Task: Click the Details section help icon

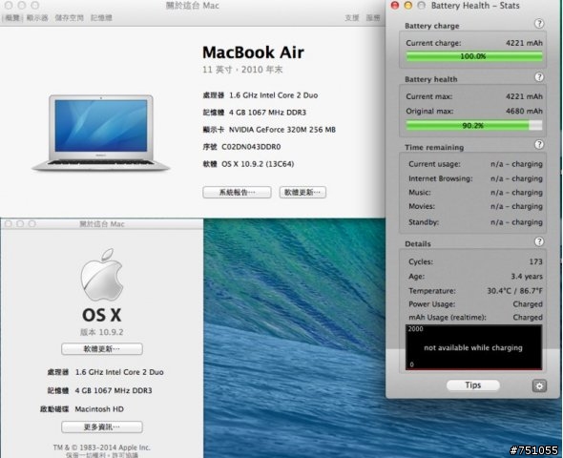Action: [x=539, y=241]
